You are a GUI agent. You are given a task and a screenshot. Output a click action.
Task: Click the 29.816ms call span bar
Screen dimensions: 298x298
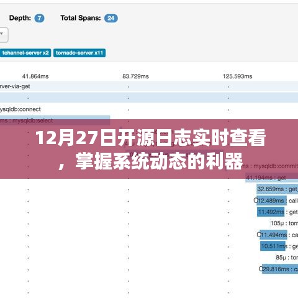pos(280,269)
